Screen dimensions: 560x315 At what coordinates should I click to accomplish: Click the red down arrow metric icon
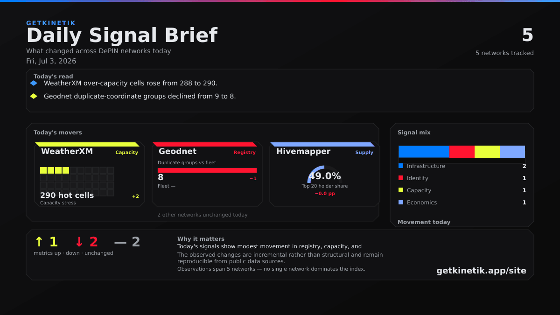(x=79, y=242)
